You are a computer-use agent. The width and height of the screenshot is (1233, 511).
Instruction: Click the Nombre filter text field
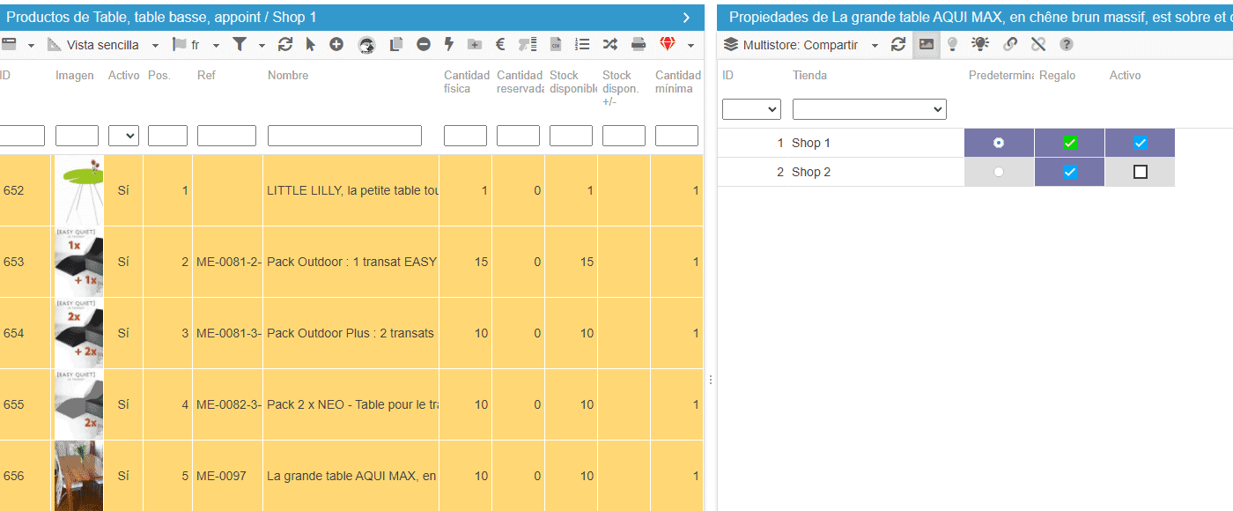[x=344, y=136]
